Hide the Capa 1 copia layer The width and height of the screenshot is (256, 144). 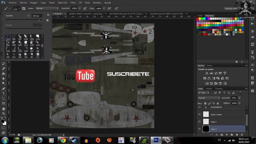tap(200, 114)
